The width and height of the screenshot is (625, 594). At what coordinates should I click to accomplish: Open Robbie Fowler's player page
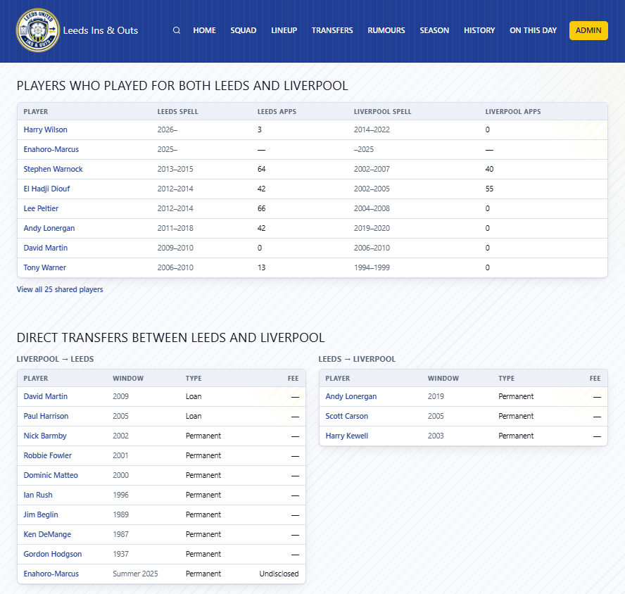[x=47, y=455]
